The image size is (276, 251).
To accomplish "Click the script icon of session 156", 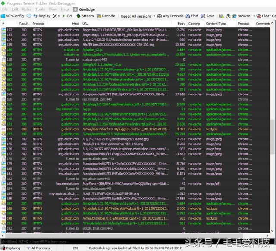I will coord(3,49).
